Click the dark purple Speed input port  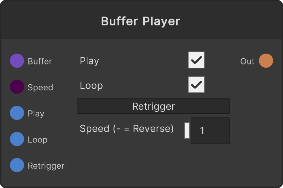17,87
